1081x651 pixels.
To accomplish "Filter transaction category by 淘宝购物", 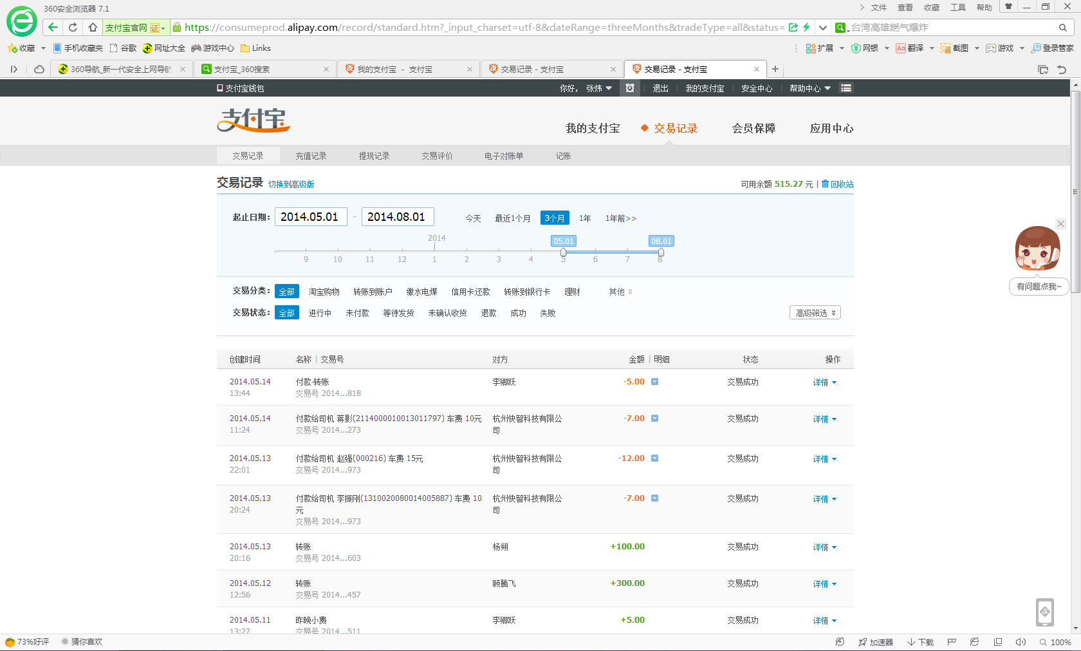I will click(324, 292).
